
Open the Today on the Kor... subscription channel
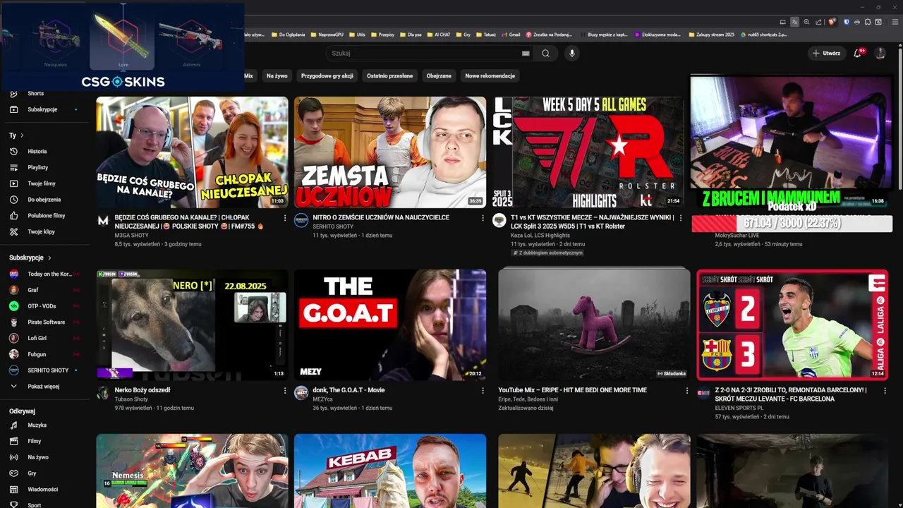(44, 274)
